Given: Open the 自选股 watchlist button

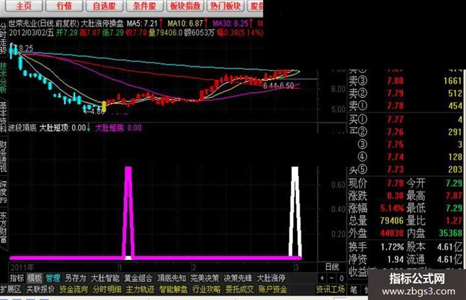Looking at the screenshot, I should (104, 6).
